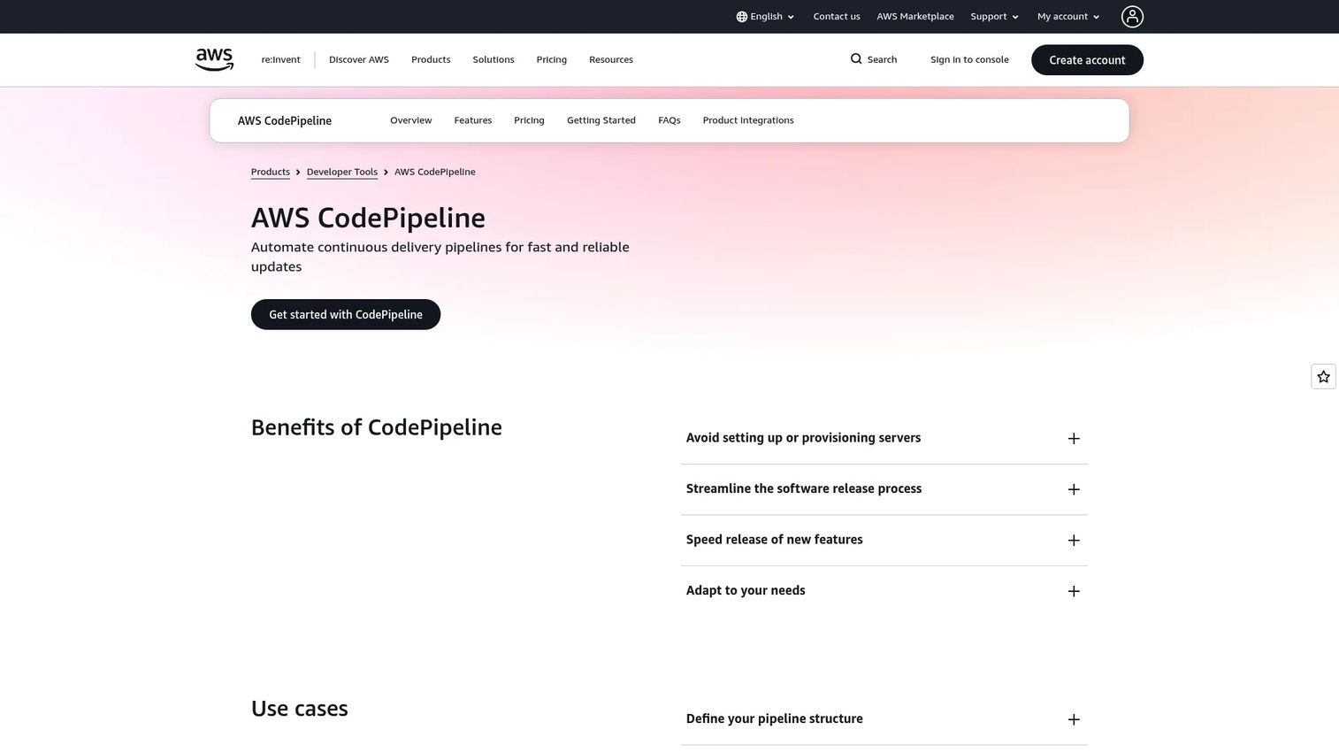This screenshot has width=1339, height=753.
Task: Click the AWS CodePipeline title in sub-navigation
Action: point(285,120)
